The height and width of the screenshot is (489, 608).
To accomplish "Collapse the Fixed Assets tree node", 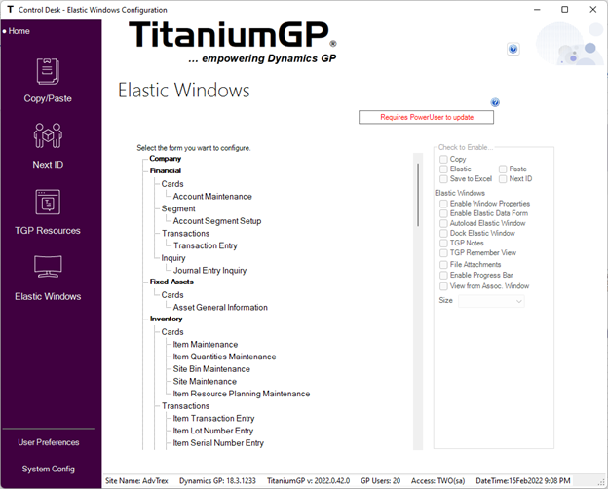I will pos(171,282).
